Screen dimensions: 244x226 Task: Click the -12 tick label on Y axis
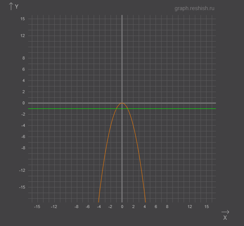(x=22, y=170)
